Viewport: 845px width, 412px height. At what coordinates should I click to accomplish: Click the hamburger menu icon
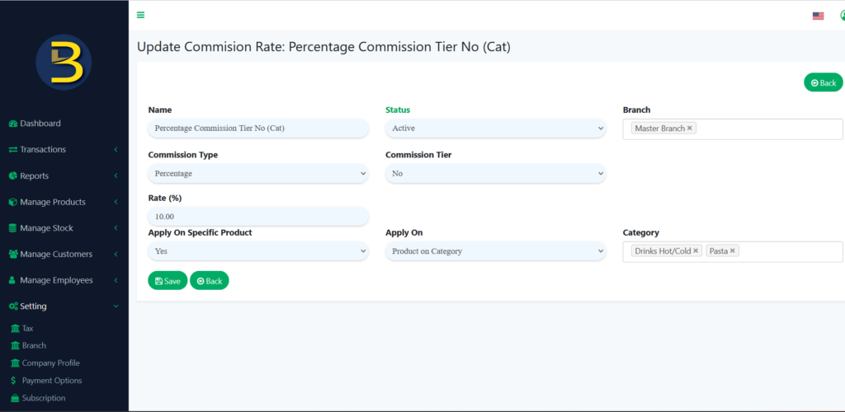pos(141,15)
